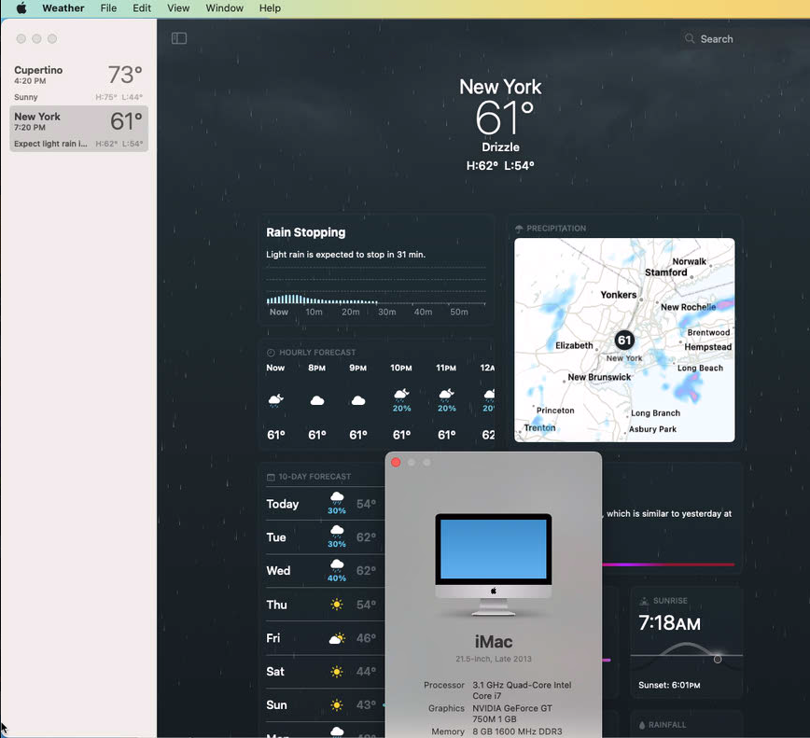Viewport: 810px width, 738px height.
Task: Open the Help menu
Action: tap(270, 8)
